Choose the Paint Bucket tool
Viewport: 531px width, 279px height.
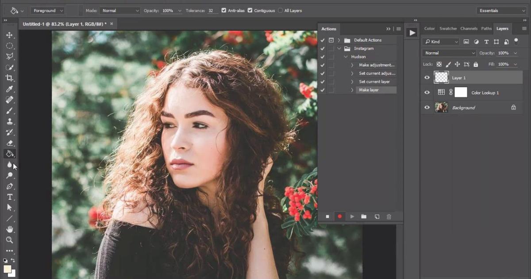click(10, 154)
